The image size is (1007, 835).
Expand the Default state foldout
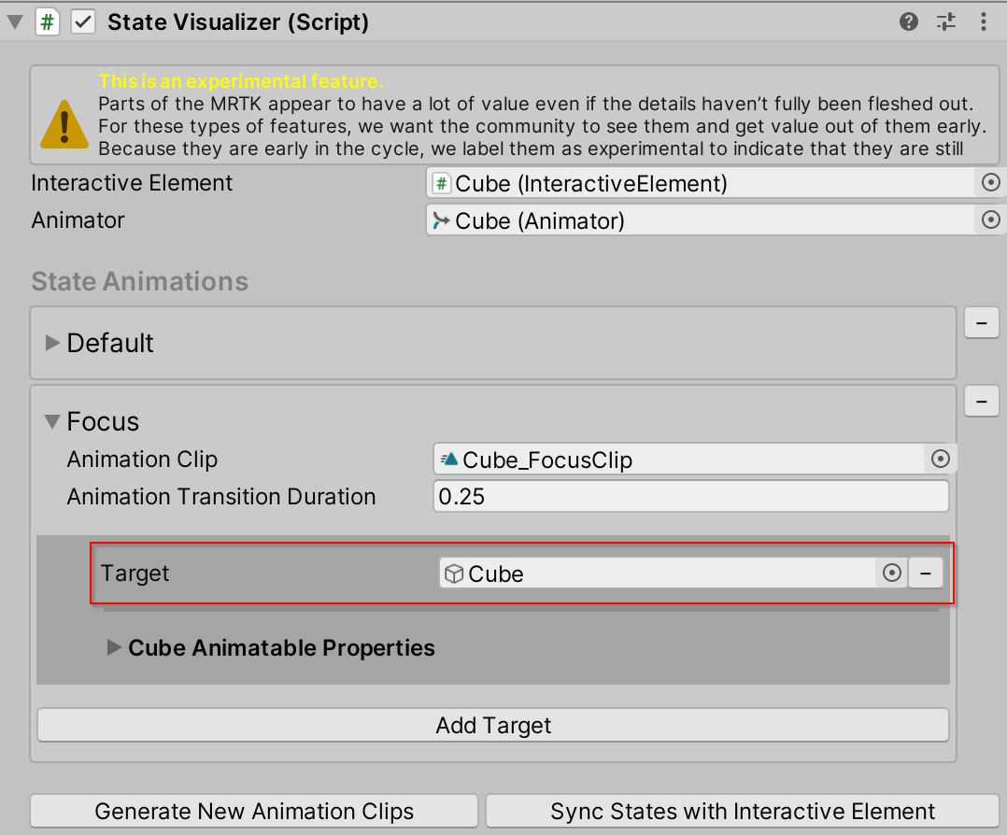click(50, 343)
